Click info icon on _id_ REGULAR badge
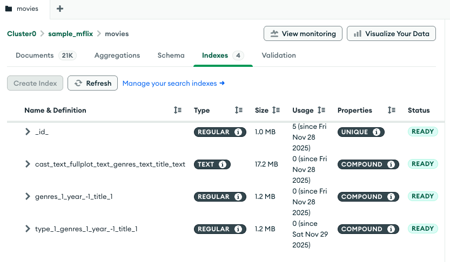Image resolution: width=450 pixels, height=262 pixels. [238, 132]
